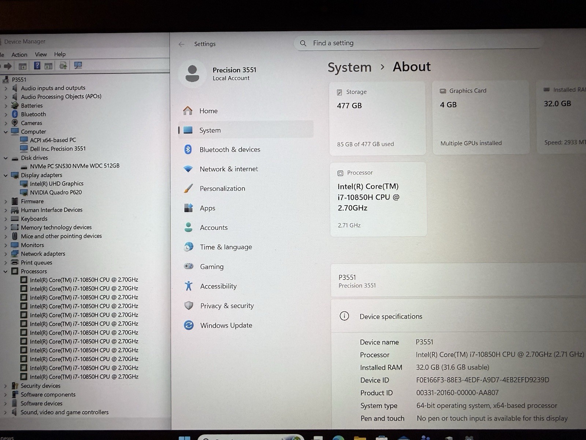Viewport: 586px width, 440px height.
Task: Click the Cameras icon in Device Manager tree
Action: tap(15, 123)
